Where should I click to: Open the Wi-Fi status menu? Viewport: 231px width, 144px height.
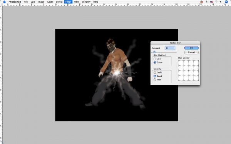(216, 2)
